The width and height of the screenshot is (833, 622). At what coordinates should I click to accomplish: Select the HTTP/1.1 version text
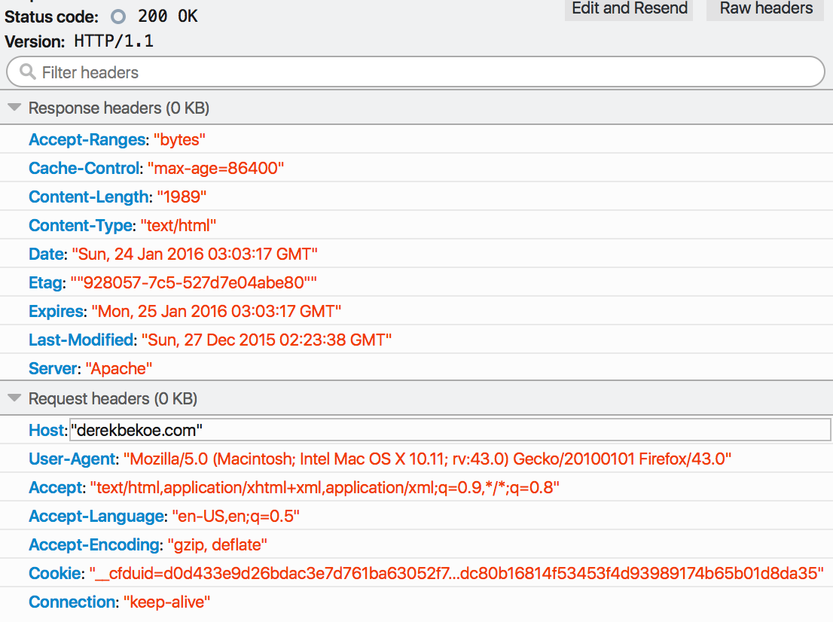point(114,41)
